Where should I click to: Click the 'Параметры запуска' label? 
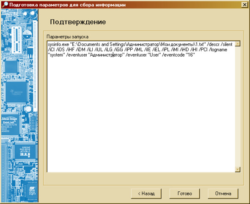(67, 37)
